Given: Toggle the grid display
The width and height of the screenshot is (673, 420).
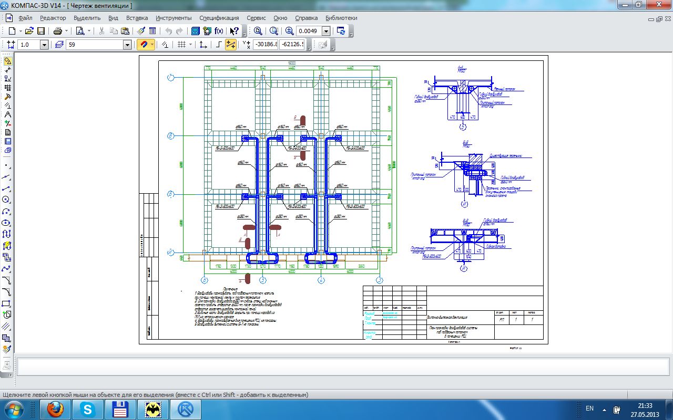Looking at the screenshot, I should (x=181, y=45).
